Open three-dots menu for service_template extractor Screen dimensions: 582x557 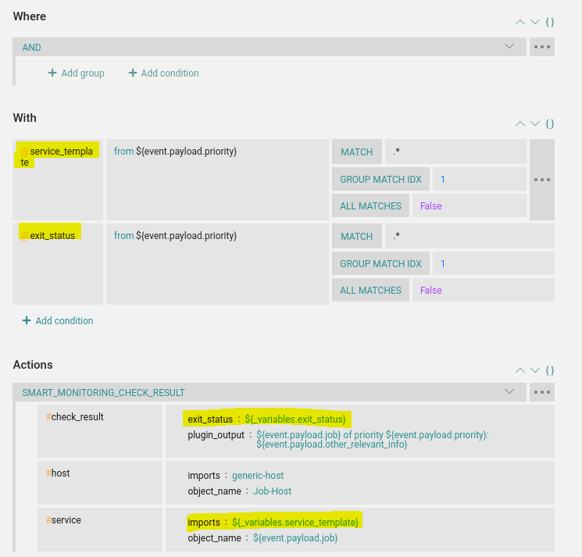point(542,180)
